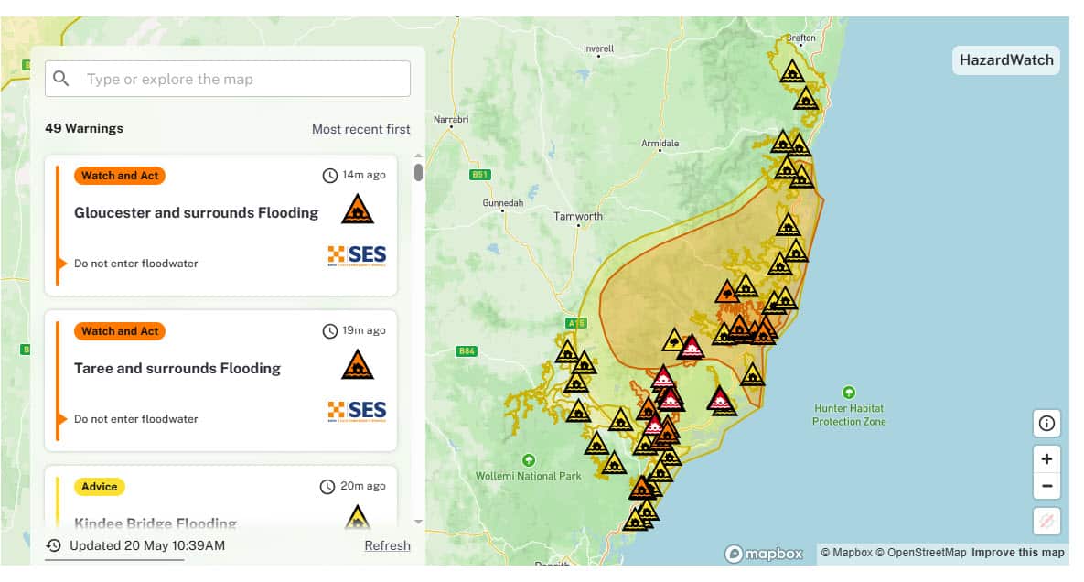Click the Improve this map link

pos(1017,553)
